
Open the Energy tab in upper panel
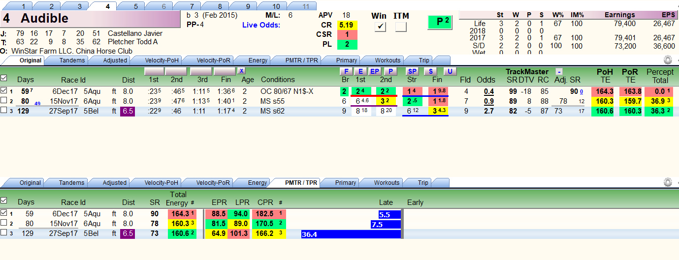point(258,60)
